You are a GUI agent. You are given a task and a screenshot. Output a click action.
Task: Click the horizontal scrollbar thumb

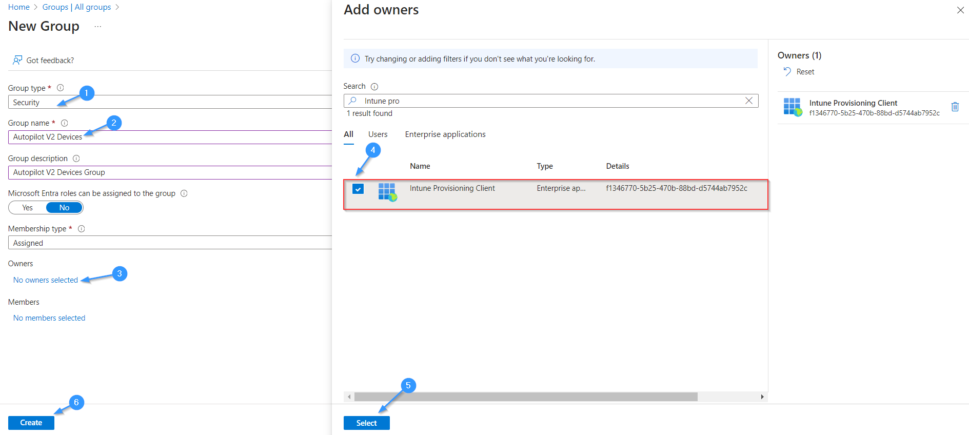[x=526, y=397]
